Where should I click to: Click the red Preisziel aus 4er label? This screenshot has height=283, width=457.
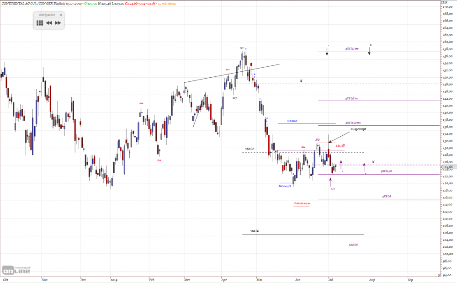302,203
